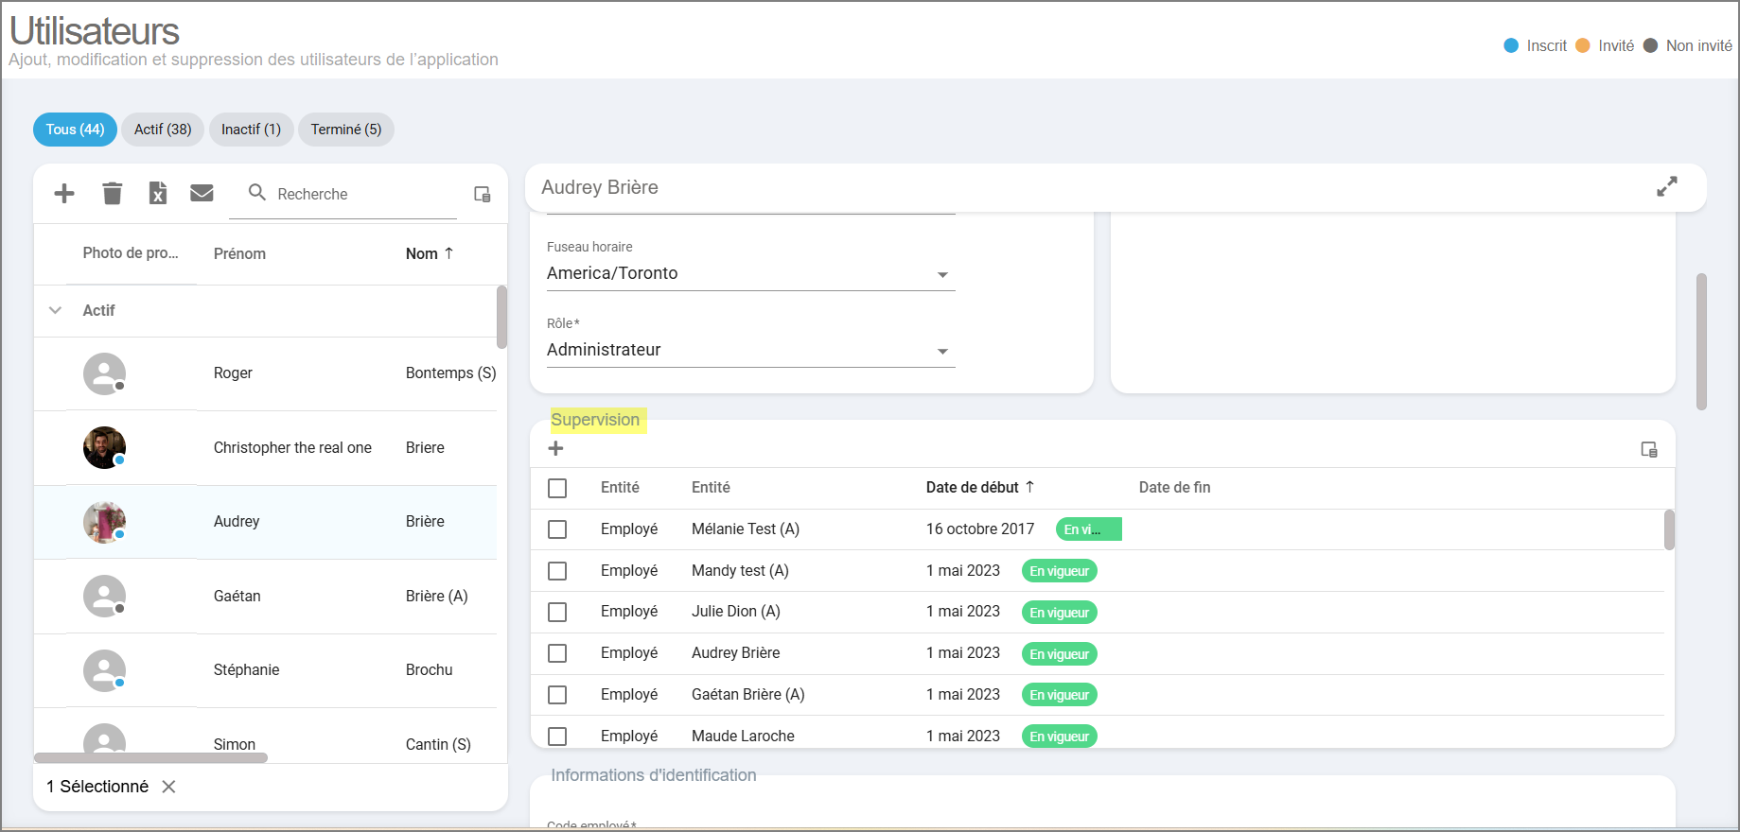Viewport: 1740px width, 832px height.
Task: Open the Rôle Administrateur dropdown
Action: (751, 351)
